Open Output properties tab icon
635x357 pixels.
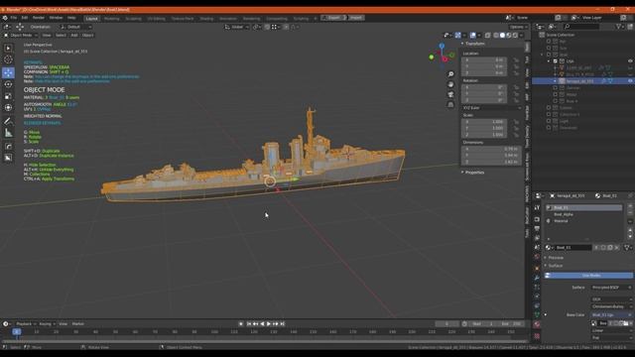click(537, 229)
